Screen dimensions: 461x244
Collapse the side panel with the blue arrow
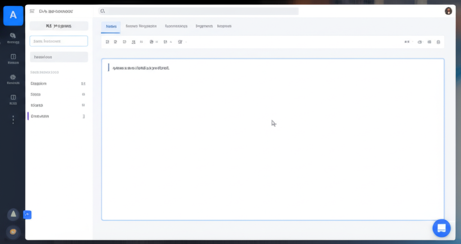[27, 215]
